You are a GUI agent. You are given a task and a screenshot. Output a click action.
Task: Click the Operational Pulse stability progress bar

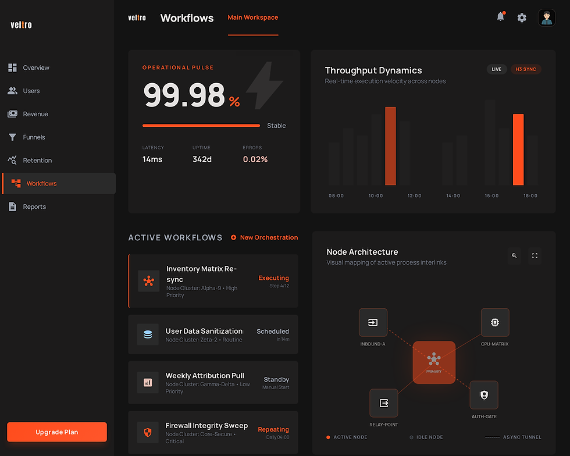point(201,126)
